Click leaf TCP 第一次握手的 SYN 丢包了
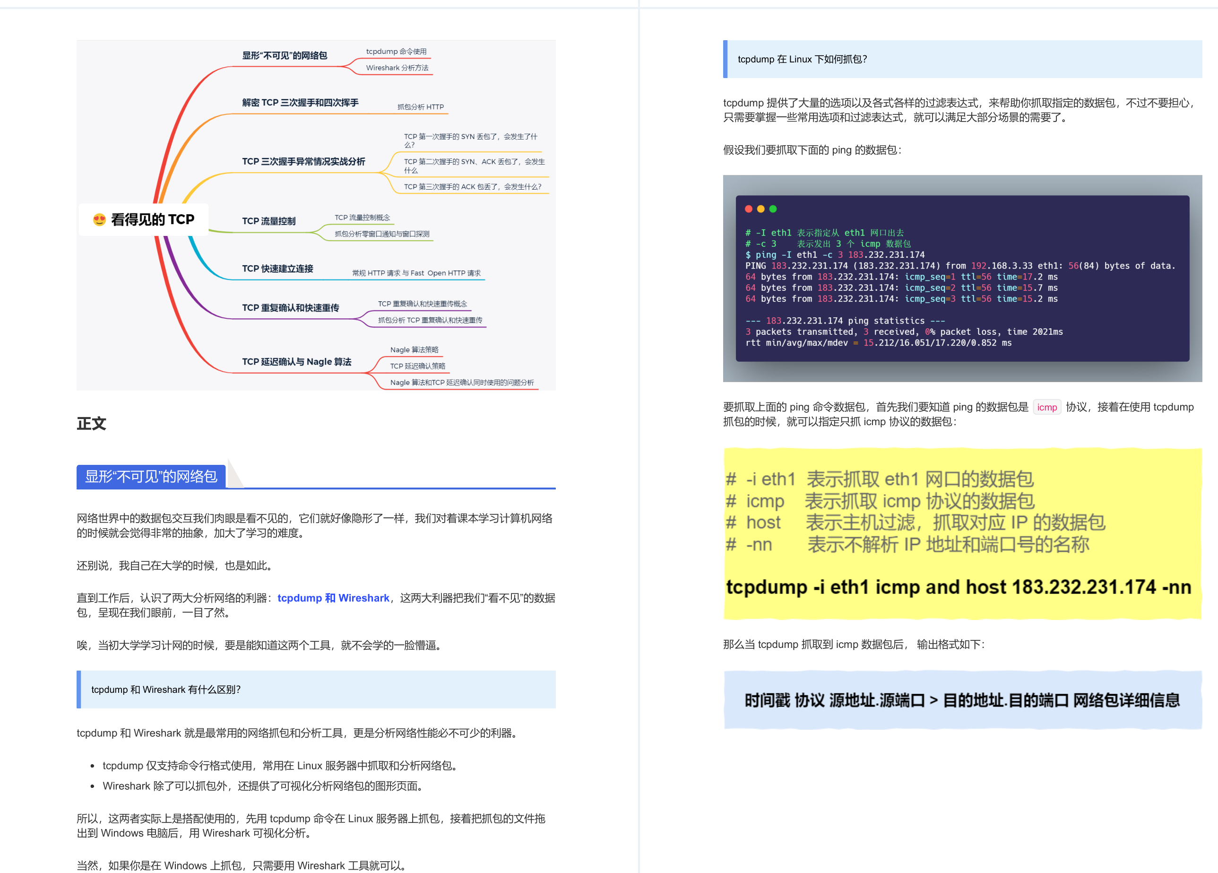This screenshot has height=873, width=1218. tap(470, 141)
